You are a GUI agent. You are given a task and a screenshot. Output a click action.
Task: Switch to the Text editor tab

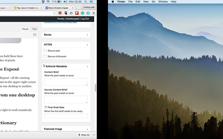[34, 29]
